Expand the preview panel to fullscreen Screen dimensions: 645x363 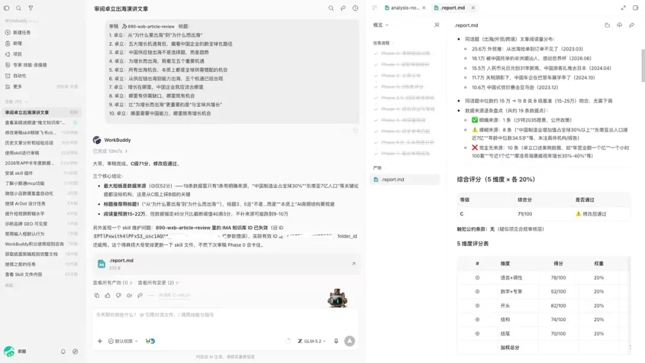point(623,8)
